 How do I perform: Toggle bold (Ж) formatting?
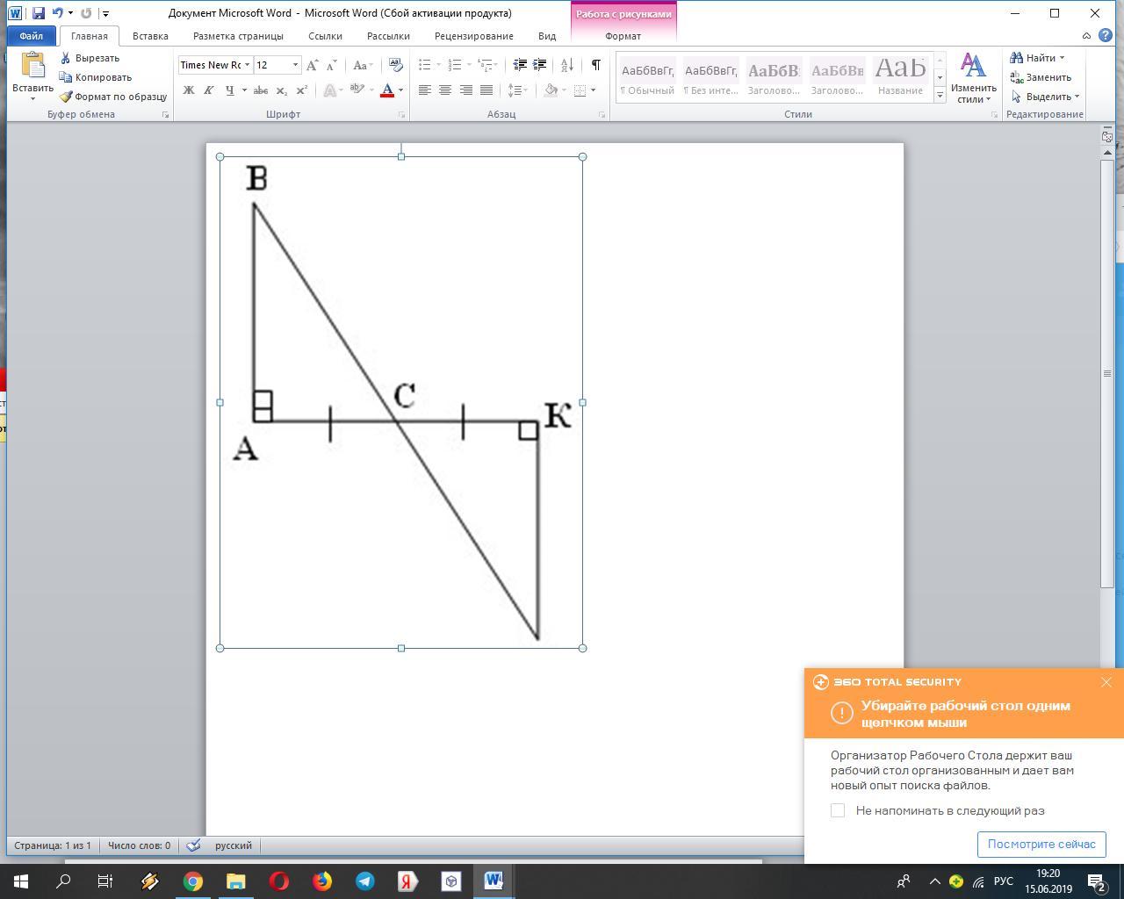[x=188, y=90]
